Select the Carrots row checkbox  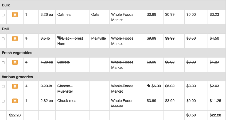pos(3,63)
